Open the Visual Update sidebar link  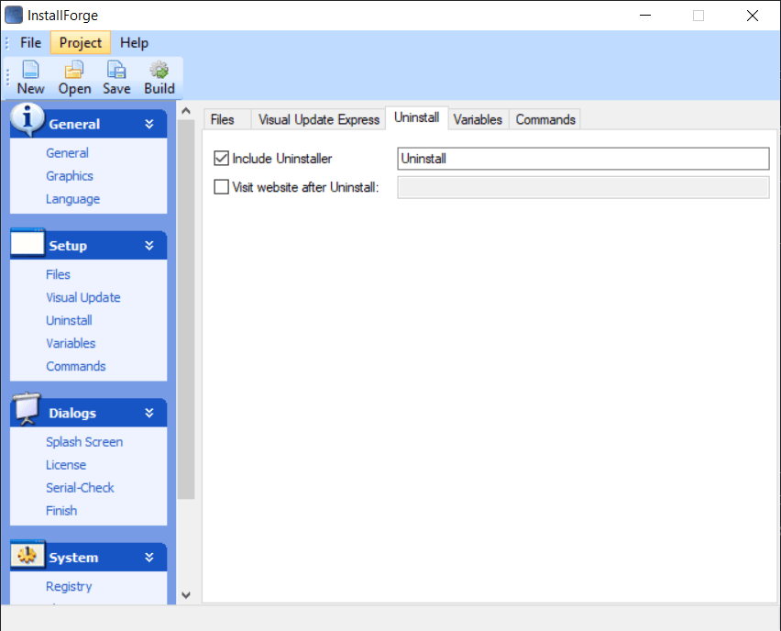coord(83,297)
